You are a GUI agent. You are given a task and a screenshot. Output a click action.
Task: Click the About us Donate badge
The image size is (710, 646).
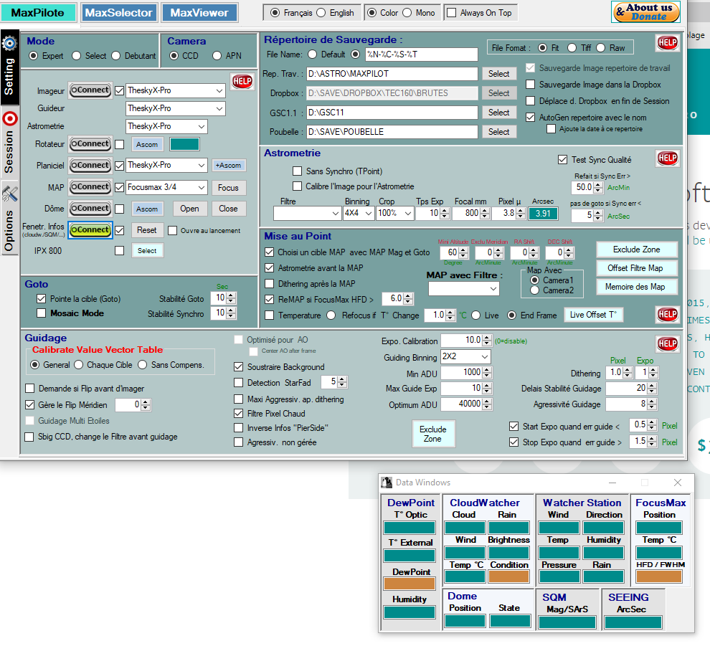(645, 12)
